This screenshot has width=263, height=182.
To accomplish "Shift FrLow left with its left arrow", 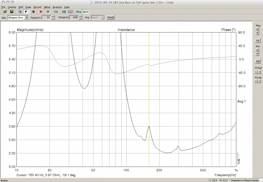I will click(x=256, y=81).
